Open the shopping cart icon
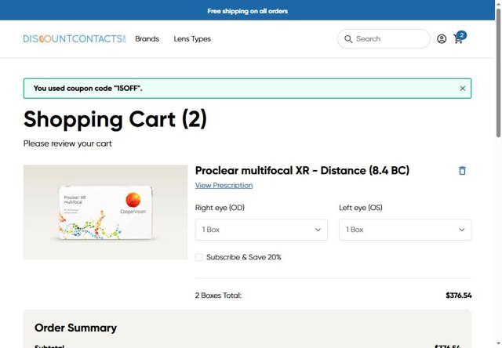Screen dimensions: 502x348 click(x=460, y=38)
